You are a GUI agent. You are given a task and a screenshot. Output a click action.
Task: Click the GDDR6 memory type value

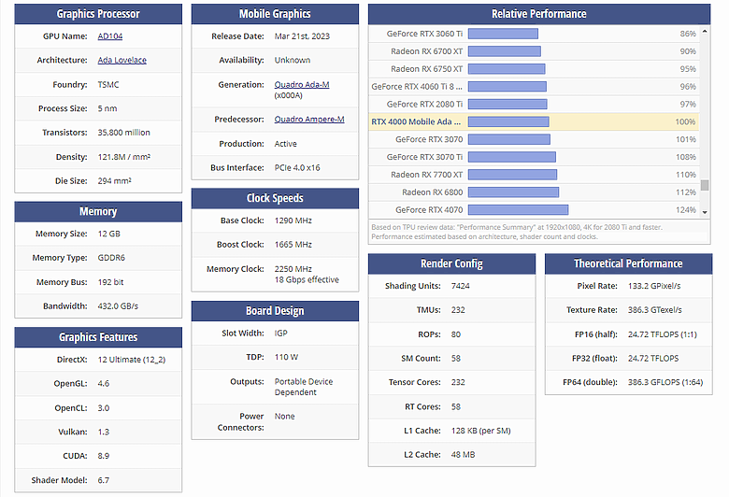111,258
